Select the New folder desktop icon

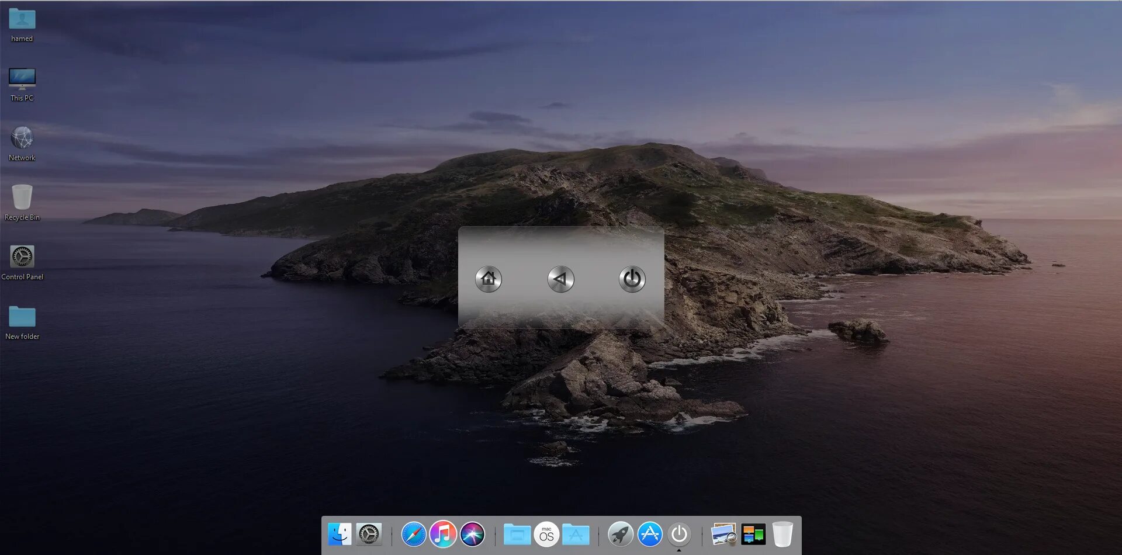(22, 322)
